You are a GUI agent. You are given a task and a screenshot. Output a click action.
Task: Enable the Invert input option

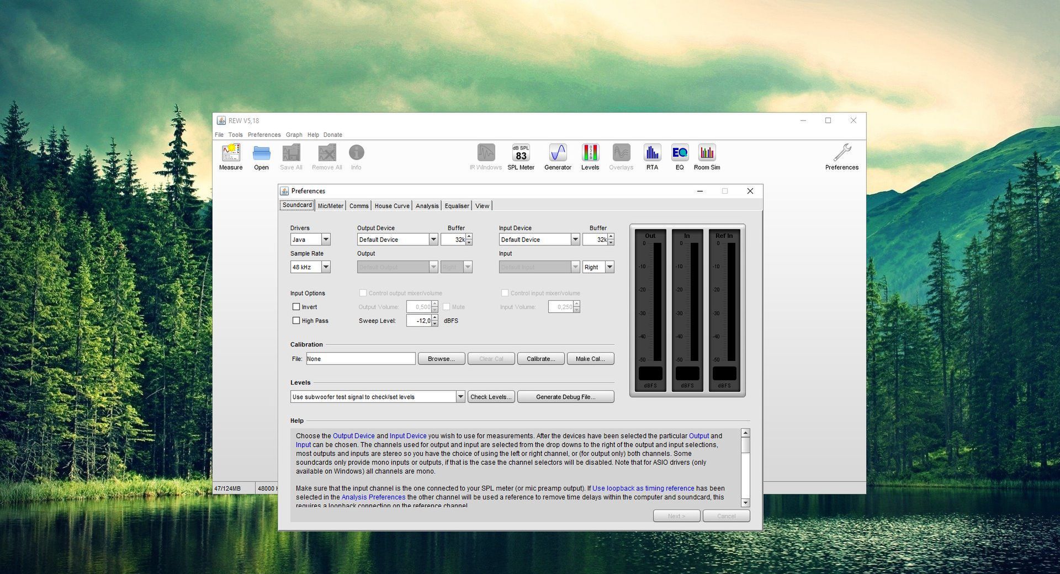click(296, 306)
